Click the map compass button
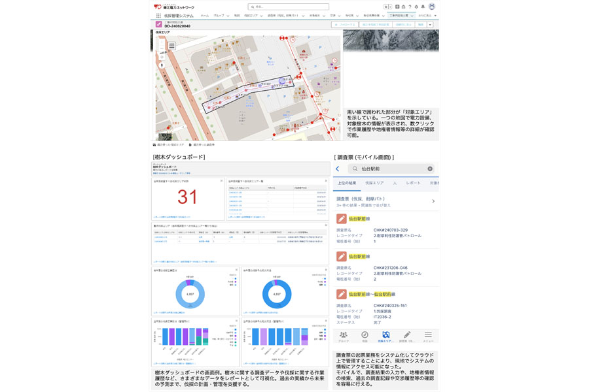Screen dimensions: 589x392 (x=162, y=65)
